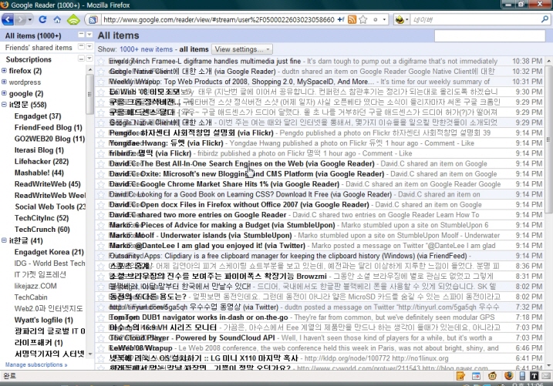
Task: Click the site identity icon beside the URL
Action: click(93, 20)
